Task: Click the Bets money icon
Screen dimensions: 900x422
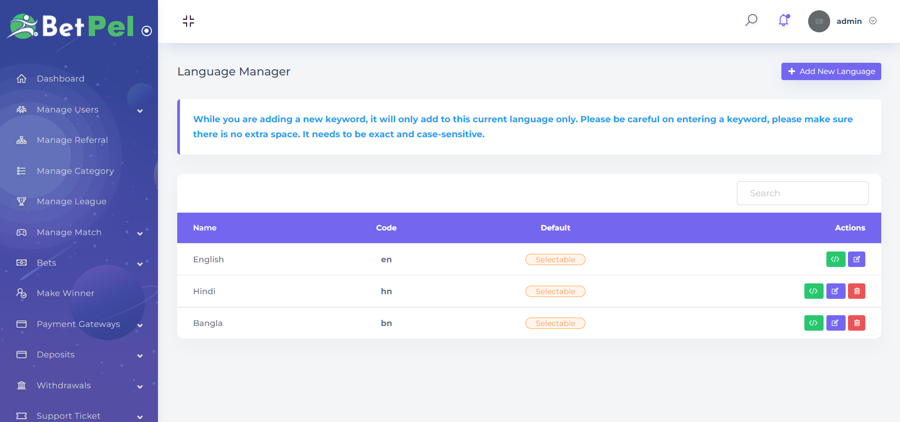Action: point(22,263)
